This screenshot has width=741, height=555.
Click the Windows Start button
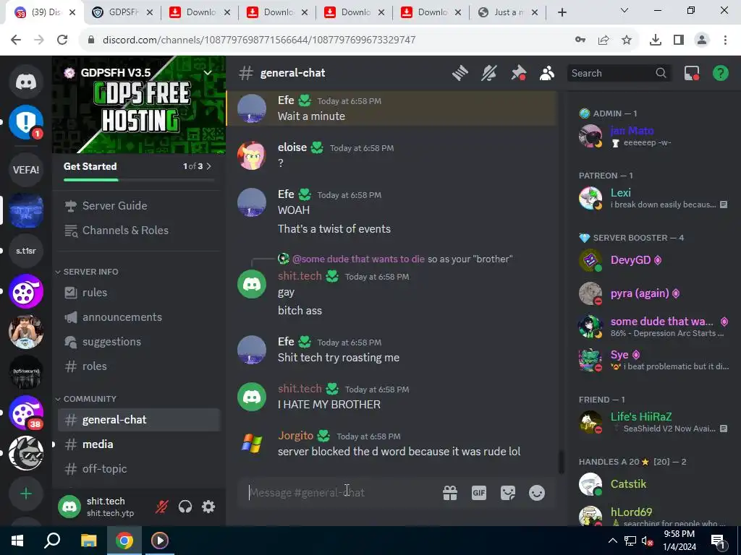(x=17, y=541)
